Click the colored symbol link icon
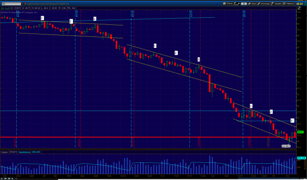The height and width of the screenshot is (180, 307). [x=25, y=4]
